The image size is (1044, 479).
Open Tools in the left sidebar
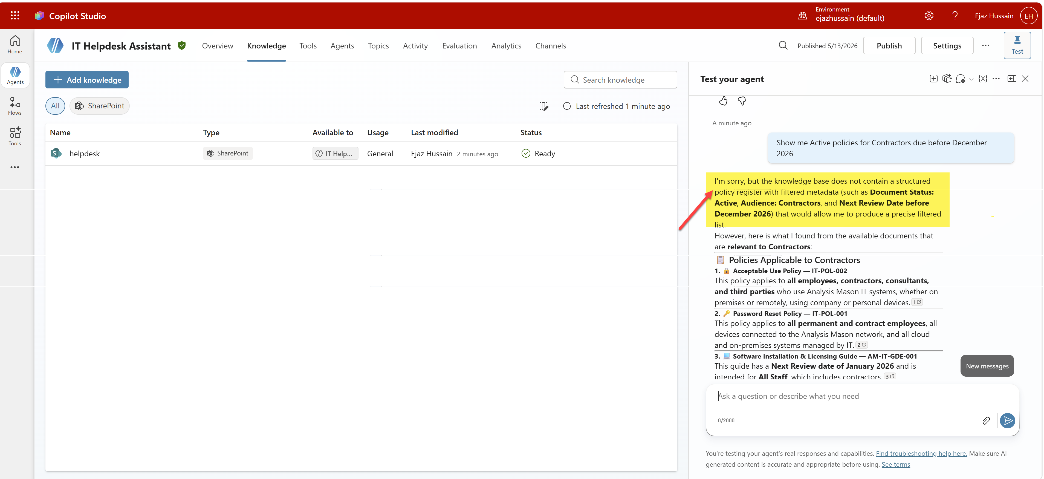tap(15, 137)
